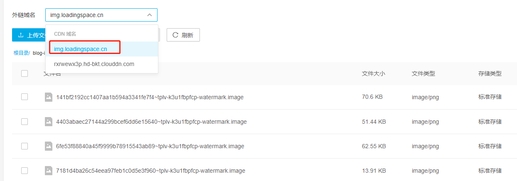Select checkbox beside 6fe53f88840 file
517x181 pixels.
coord(25,146)
